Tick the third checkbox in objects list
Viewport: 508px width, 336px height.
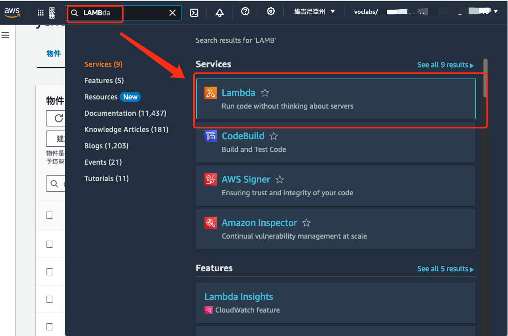tap(50, 272)
